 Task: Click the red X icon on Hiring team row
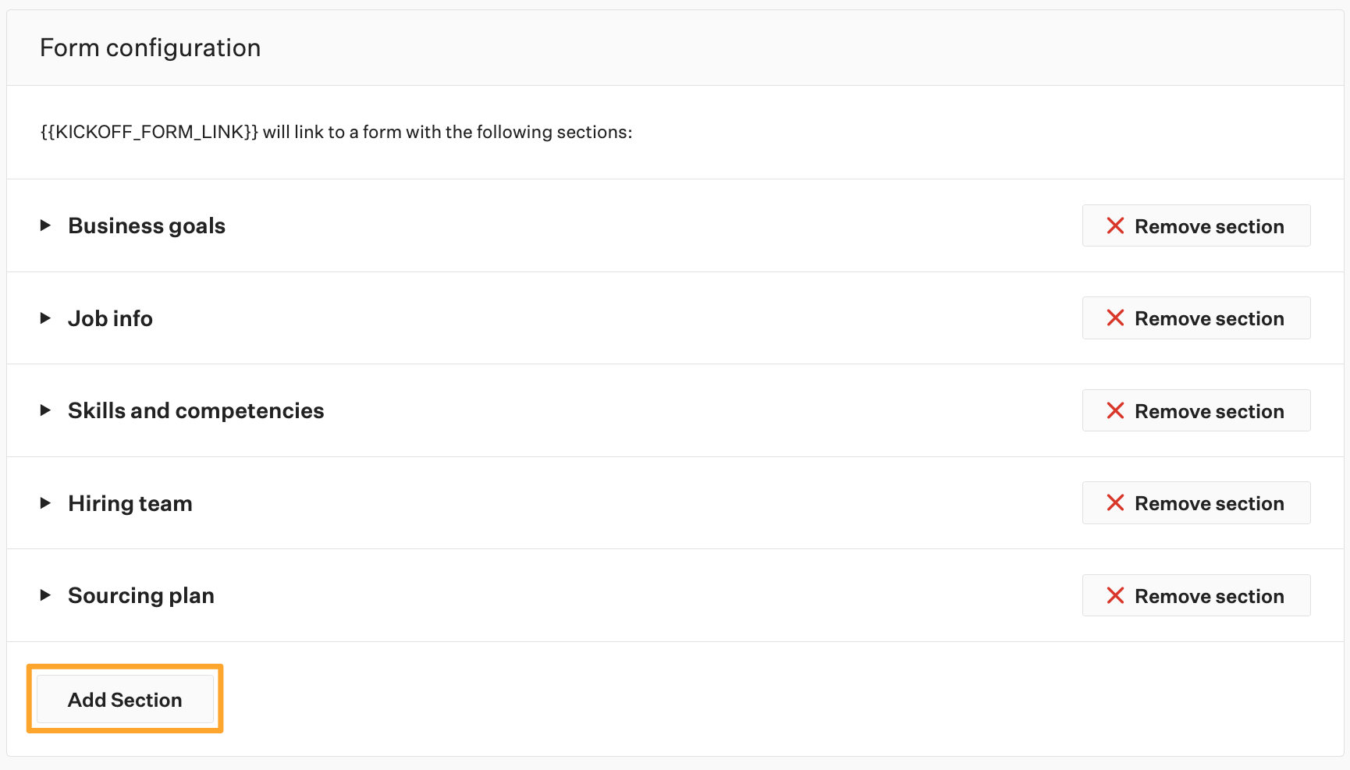(1115, 502)
